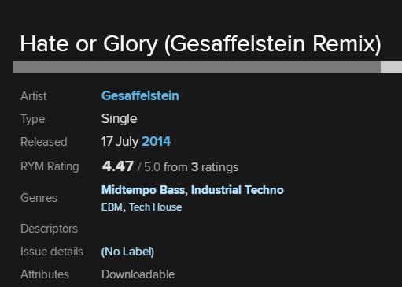Image resolution: width=402 pixels, height=287 pixels.
Task: Click the 3 ratings count text
Action: pyautogui.click(x=215, y=167)
